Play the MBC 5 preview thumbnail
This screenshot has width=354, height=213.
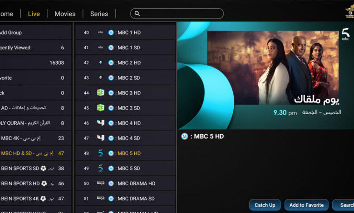[265, 75]
